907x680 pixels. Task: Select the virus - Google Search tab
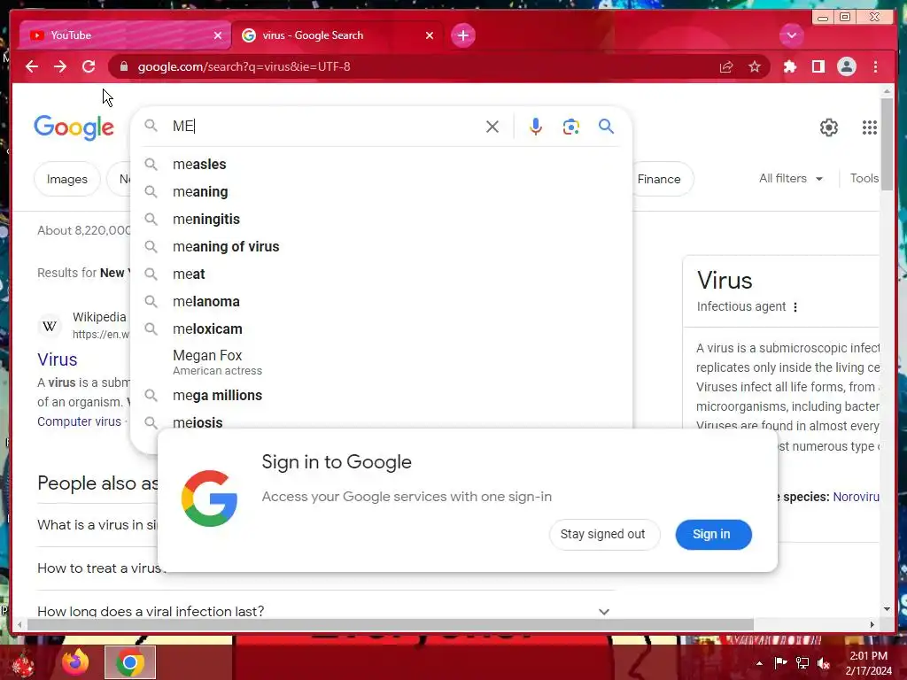pyautogui.click(x=337, y=35)
